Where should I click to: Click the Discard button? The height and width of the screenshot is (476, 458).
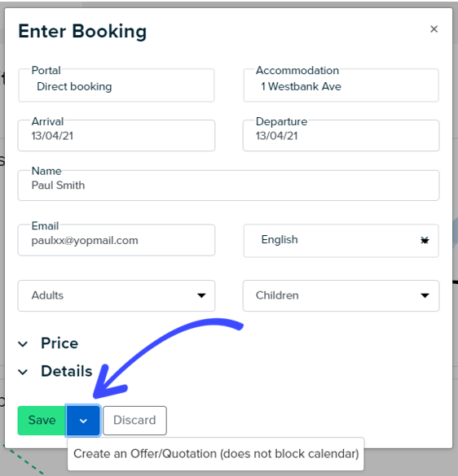(x=134, y=421)
